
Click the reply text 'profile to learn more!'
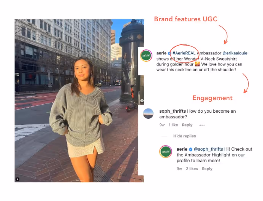198,161
